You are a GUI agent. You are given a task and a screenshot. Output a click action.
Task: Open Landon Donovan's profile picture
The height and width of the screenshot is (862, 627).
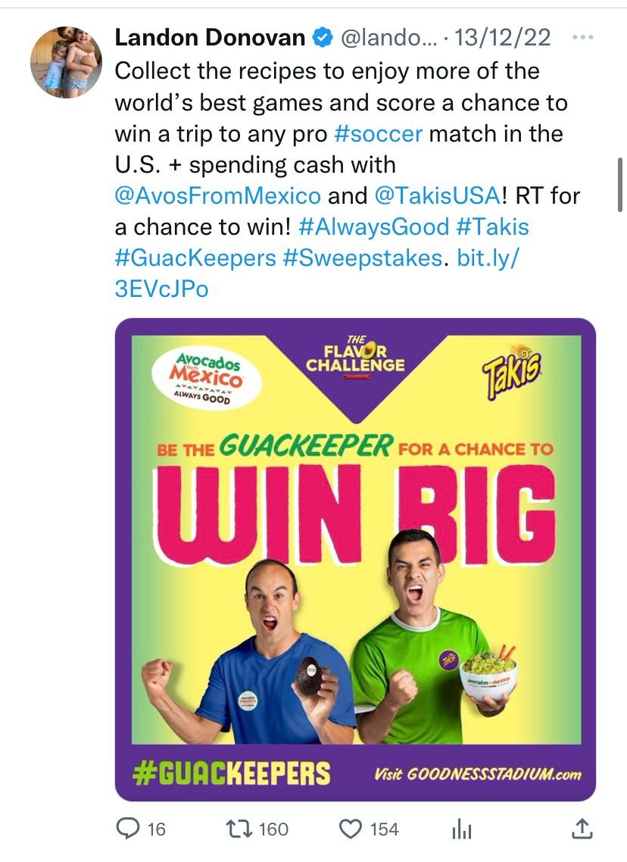[66, 62]
